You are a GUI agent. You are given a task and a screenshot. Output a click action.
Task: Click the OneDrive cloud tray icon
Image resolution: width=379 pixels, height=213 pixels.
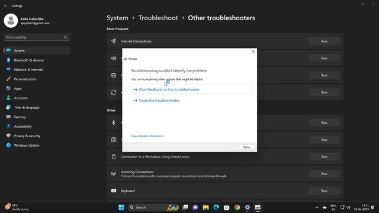point(325,208)
